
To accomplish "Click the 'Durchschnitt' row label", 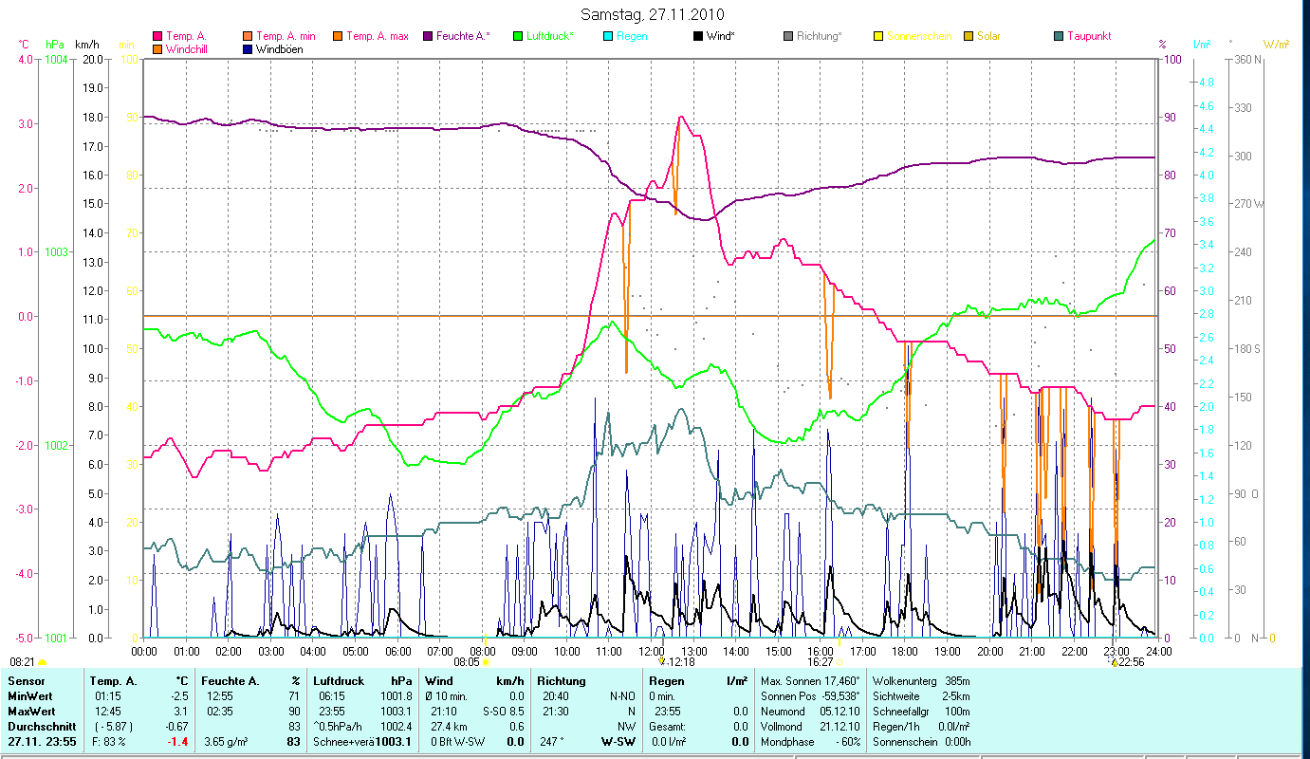I will [42, 727].
